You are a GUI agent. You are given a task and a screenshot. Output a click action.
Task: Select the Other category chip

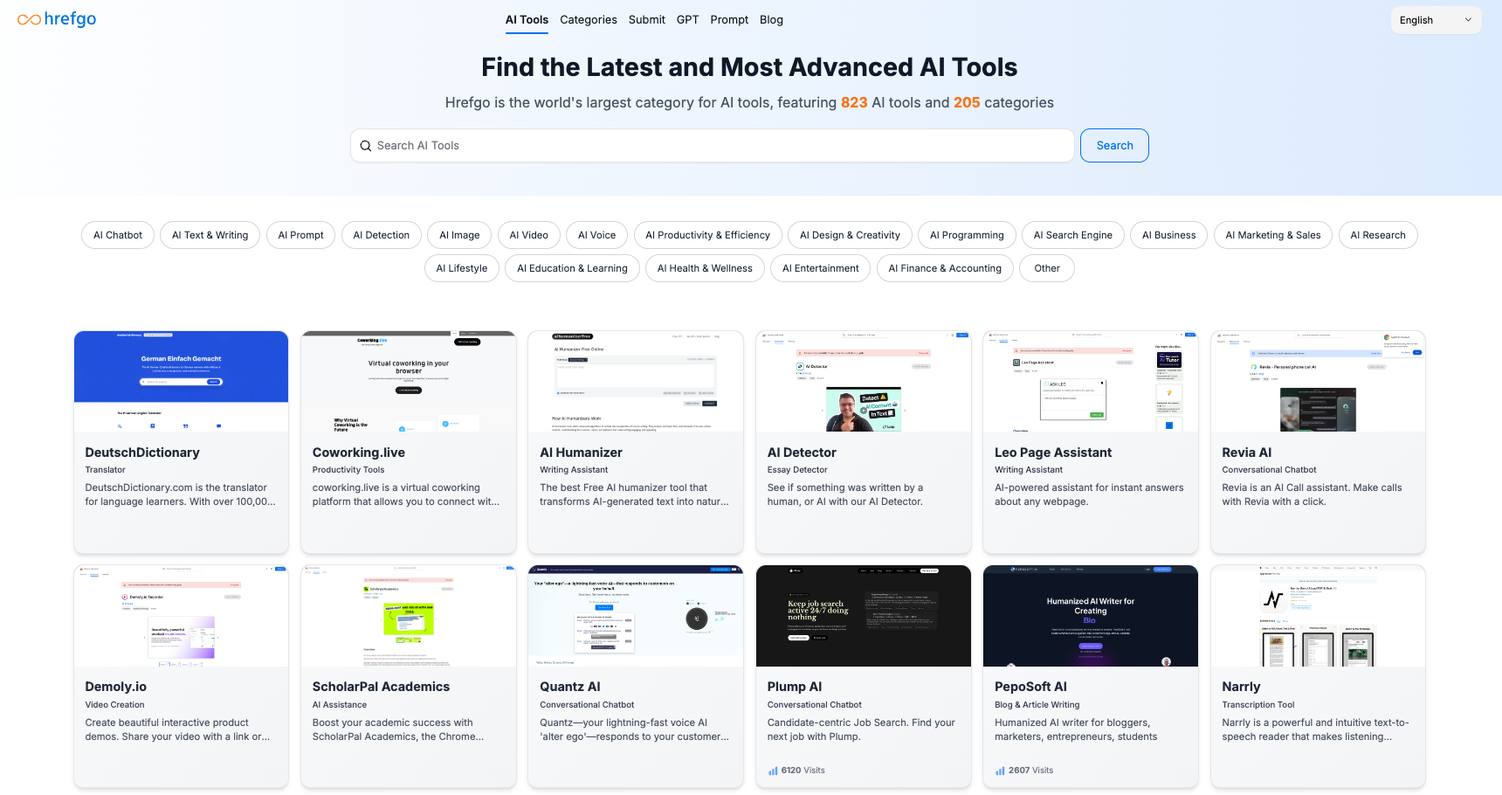tap(1047, 268)
